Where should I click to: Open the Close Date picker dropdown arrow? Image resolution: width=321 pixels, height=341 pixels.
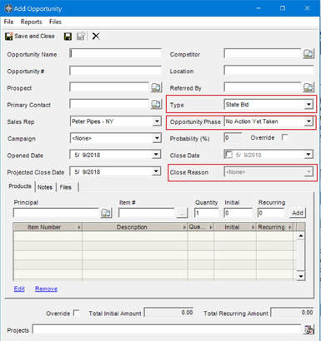pyautogui.click(x=308, y=155)
